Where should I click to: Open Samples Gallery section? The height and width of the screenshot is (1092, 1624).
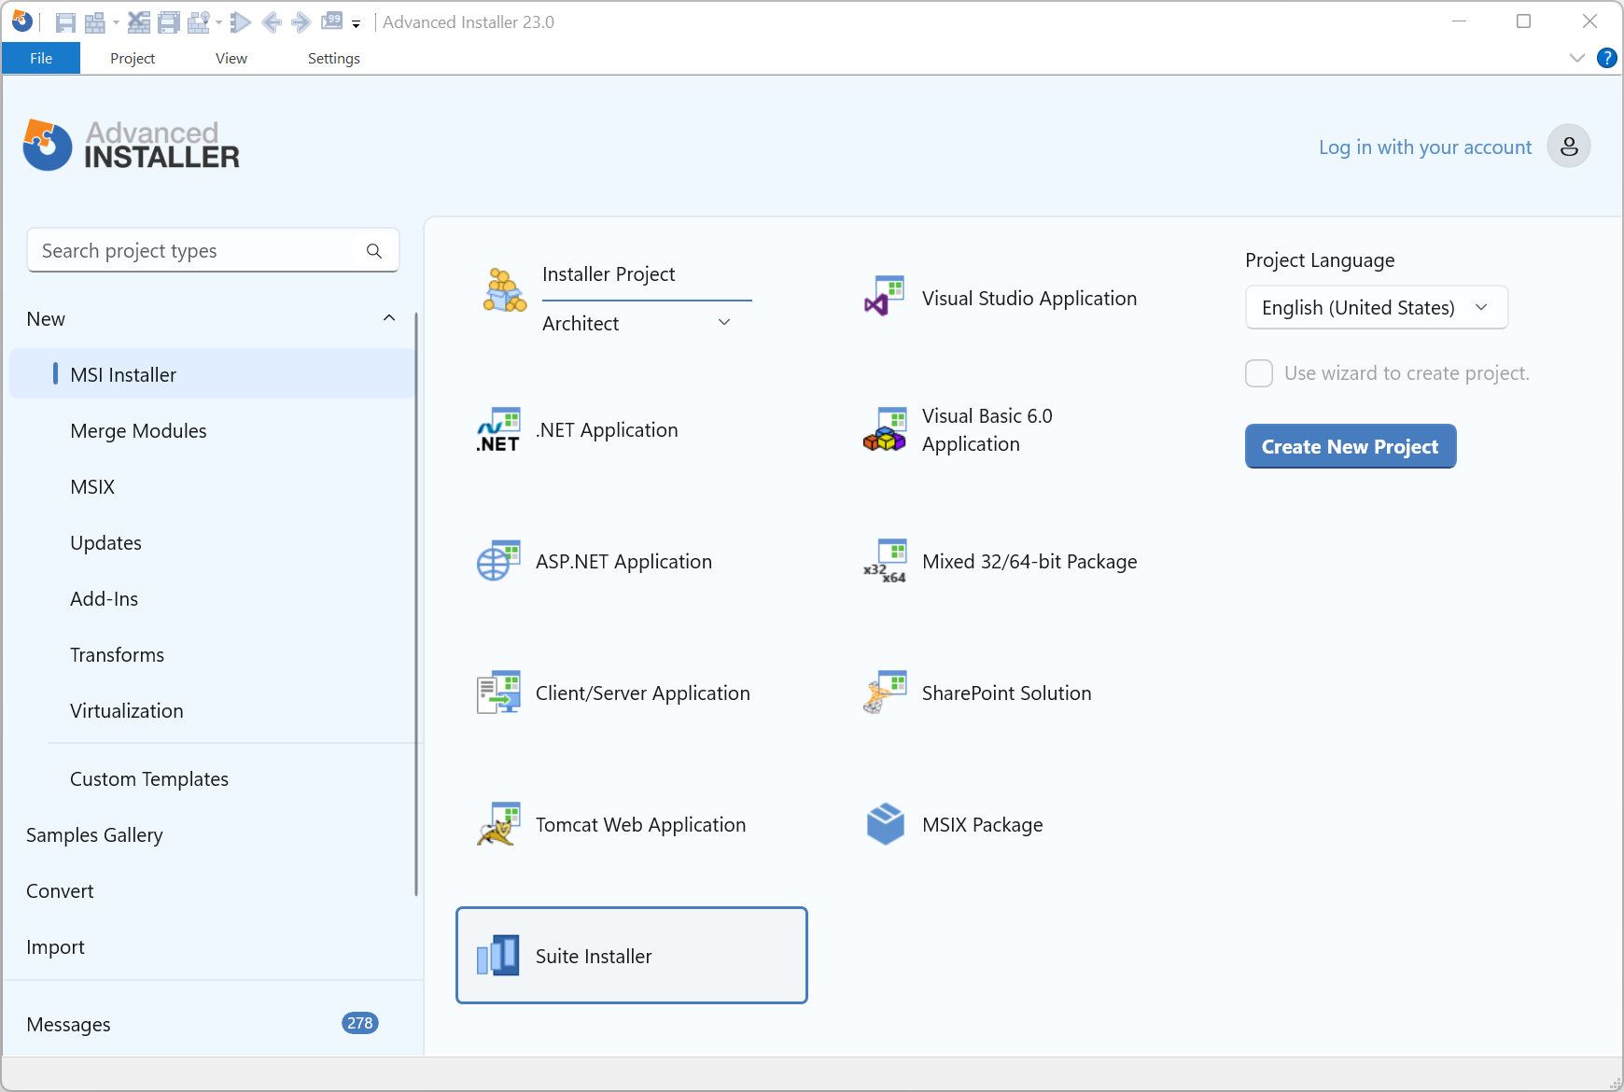[x=94, y=834]
